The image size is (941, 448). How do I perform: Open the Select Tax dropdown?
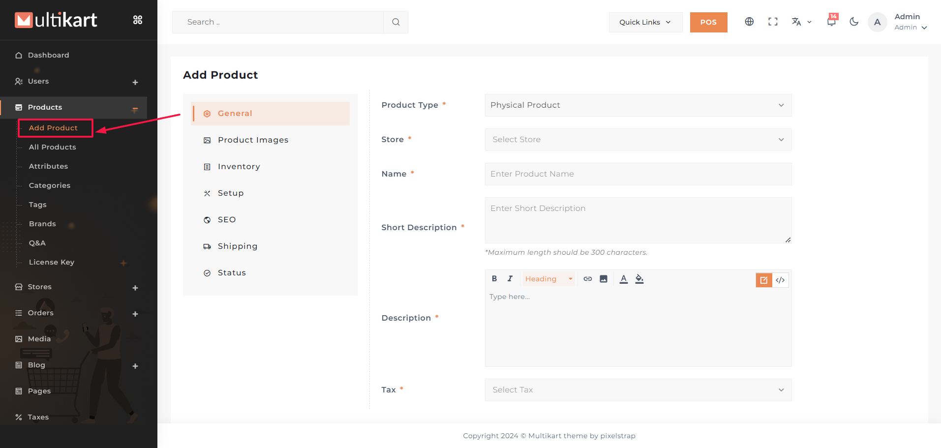click(638, 390)
